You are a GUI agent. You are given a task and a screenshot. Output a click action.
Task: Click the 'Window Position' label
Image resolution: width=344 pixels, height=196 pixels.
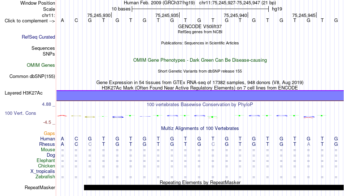pyautogui.click(x=38, y=3)
